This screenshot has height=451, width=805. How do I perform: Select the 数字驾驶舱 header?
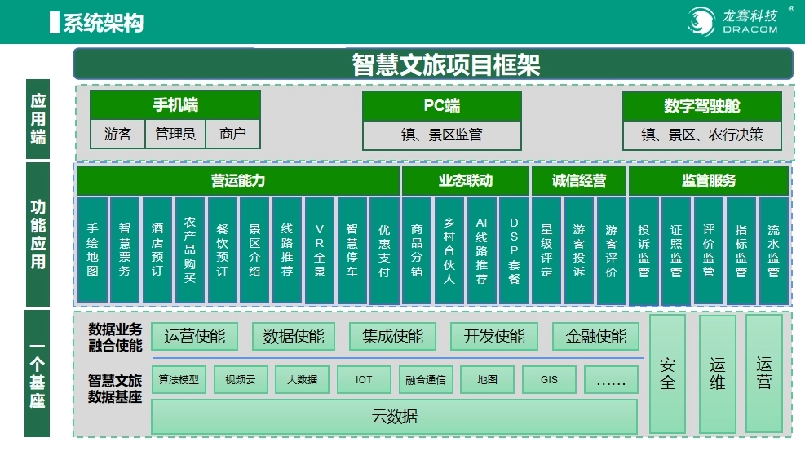coord(701,106)
